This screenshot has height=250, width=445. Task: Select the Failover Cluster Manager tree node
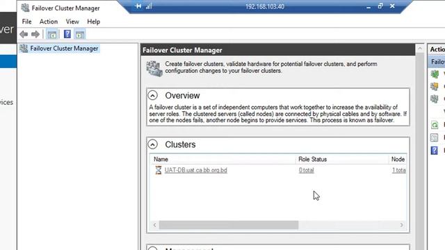click(64, 49)
